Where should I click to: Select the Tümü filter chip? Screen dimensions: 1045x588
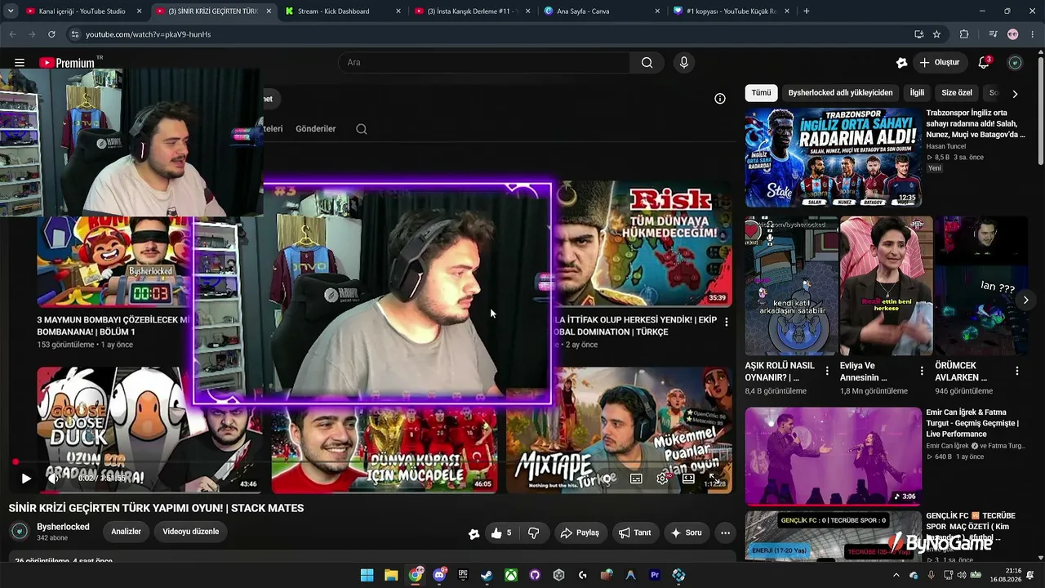coord(761,93)
